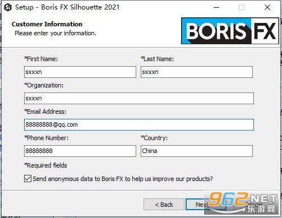Image resolution: width=282 pixels, height=218 pixels.
Task: Click the Country field containing China
Action: (197, 151)
